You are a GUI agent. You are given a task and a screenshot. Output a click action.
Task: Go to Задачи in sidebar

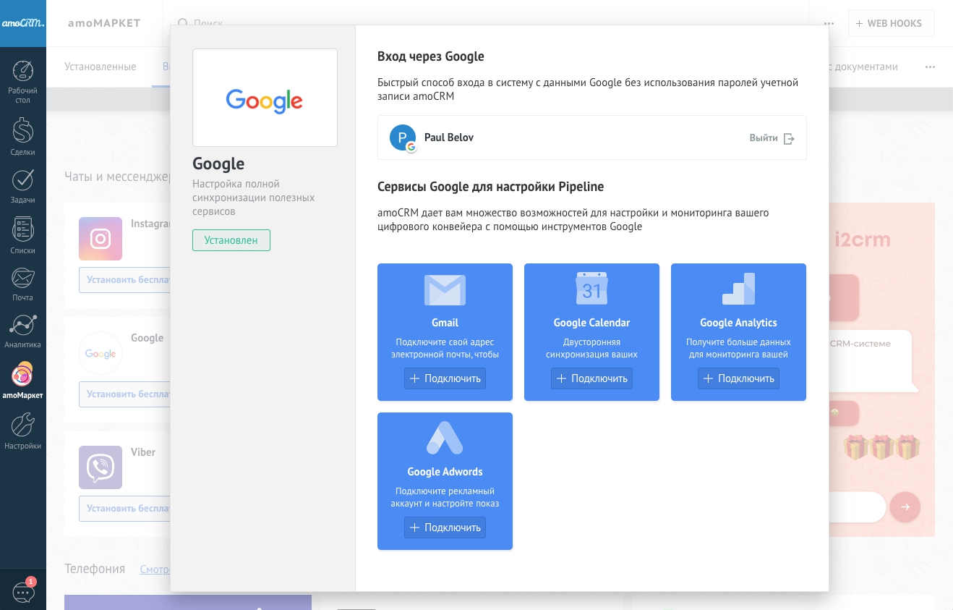pos(22,186)
